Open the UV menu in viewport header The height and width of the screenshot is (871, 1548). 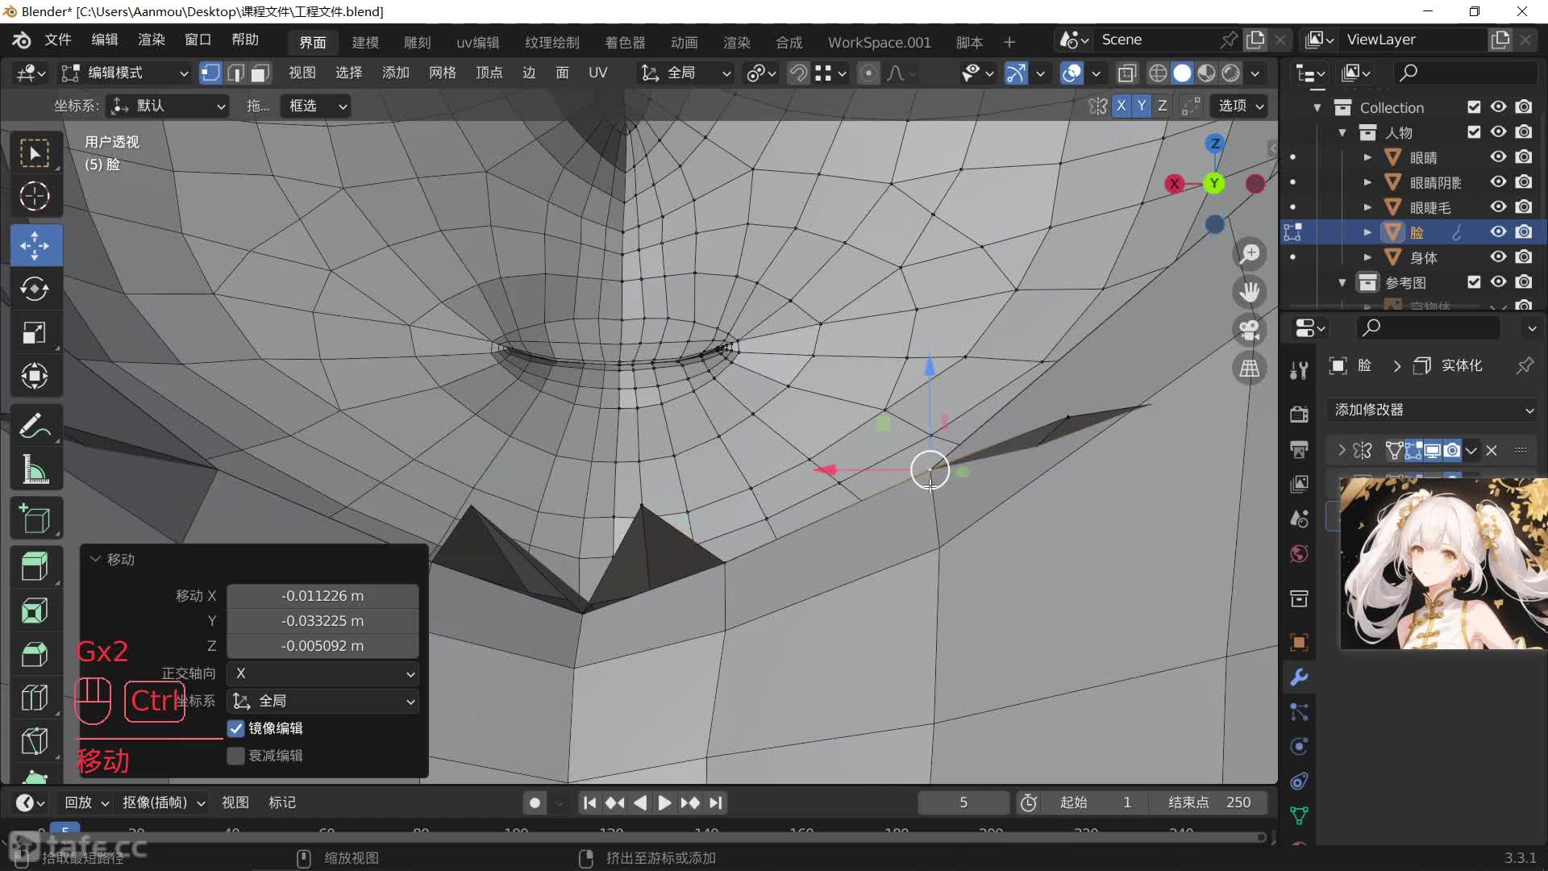tap(597, 73)
